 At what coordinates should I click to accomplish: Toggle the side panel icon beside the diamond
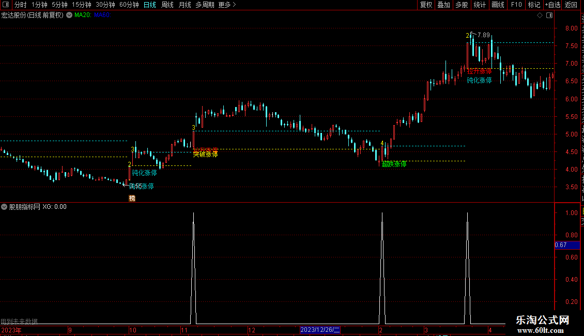549,16
